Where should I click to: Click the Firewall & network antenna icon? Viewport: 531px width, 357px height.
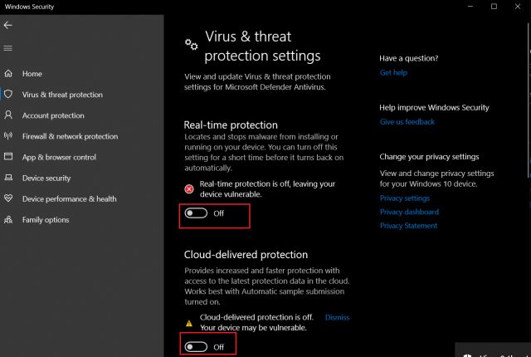(x=8, y=136)
